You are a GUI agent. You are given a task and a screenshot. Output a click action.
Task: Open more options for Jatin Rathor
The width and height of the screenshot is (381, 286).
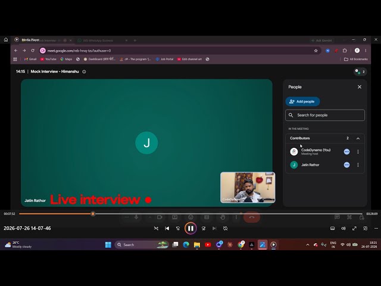click(358, 165)
